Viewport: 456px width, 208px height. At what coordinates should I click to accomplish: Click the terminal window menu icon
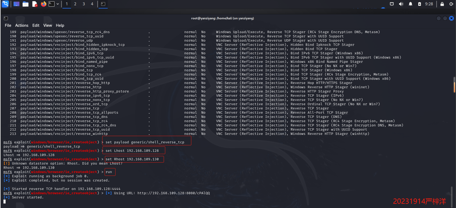point(6,18)
